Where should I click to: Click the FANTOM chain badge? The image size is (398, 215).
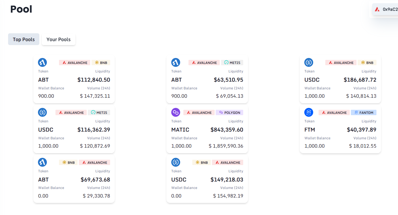(364, 113)
